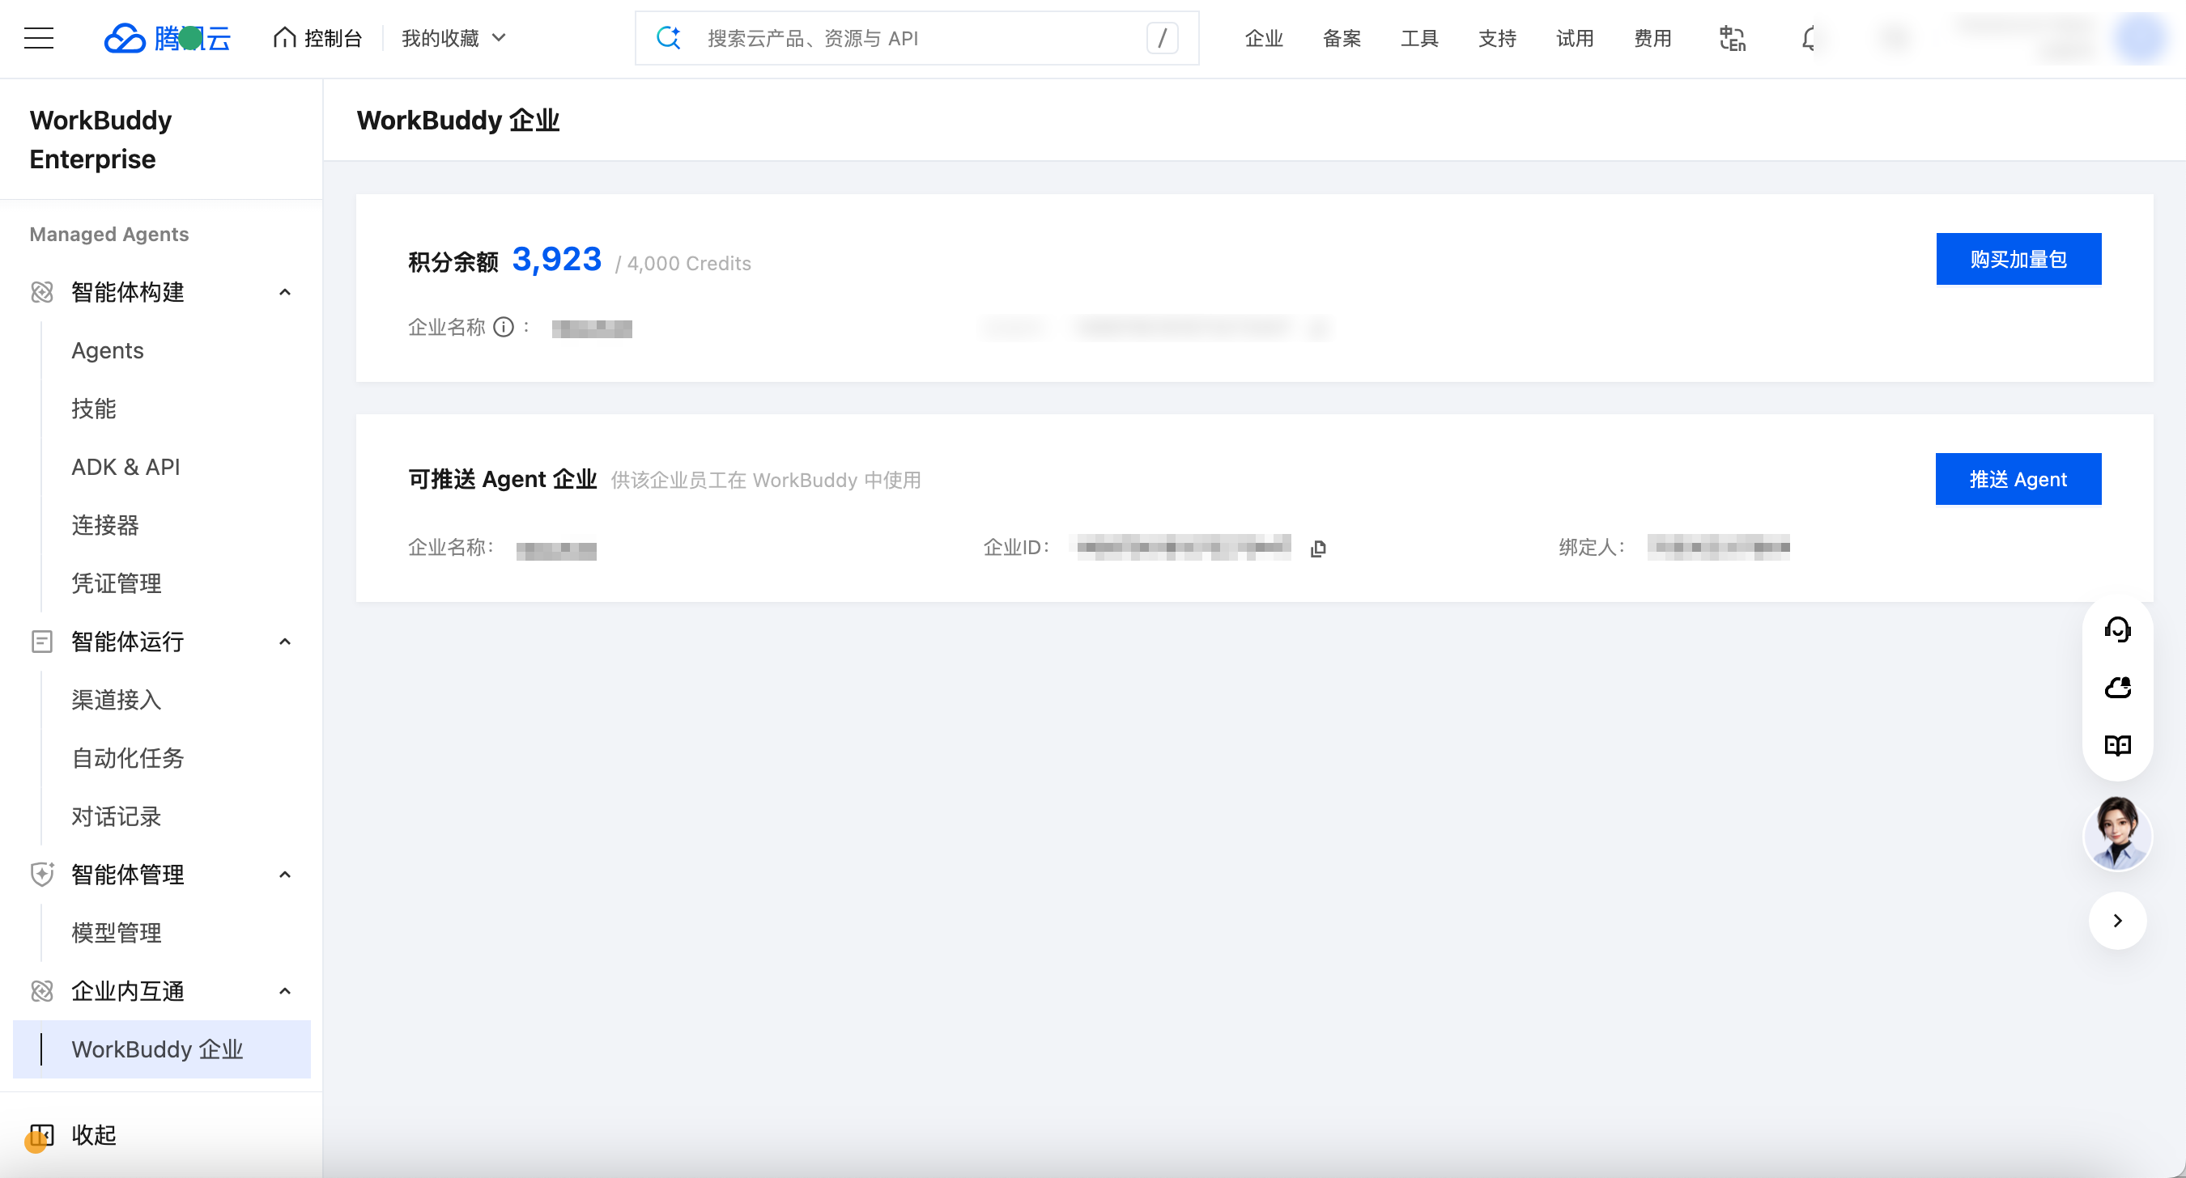Open the documentation book icon
2186x1178 pixels.
point(2117,745)
